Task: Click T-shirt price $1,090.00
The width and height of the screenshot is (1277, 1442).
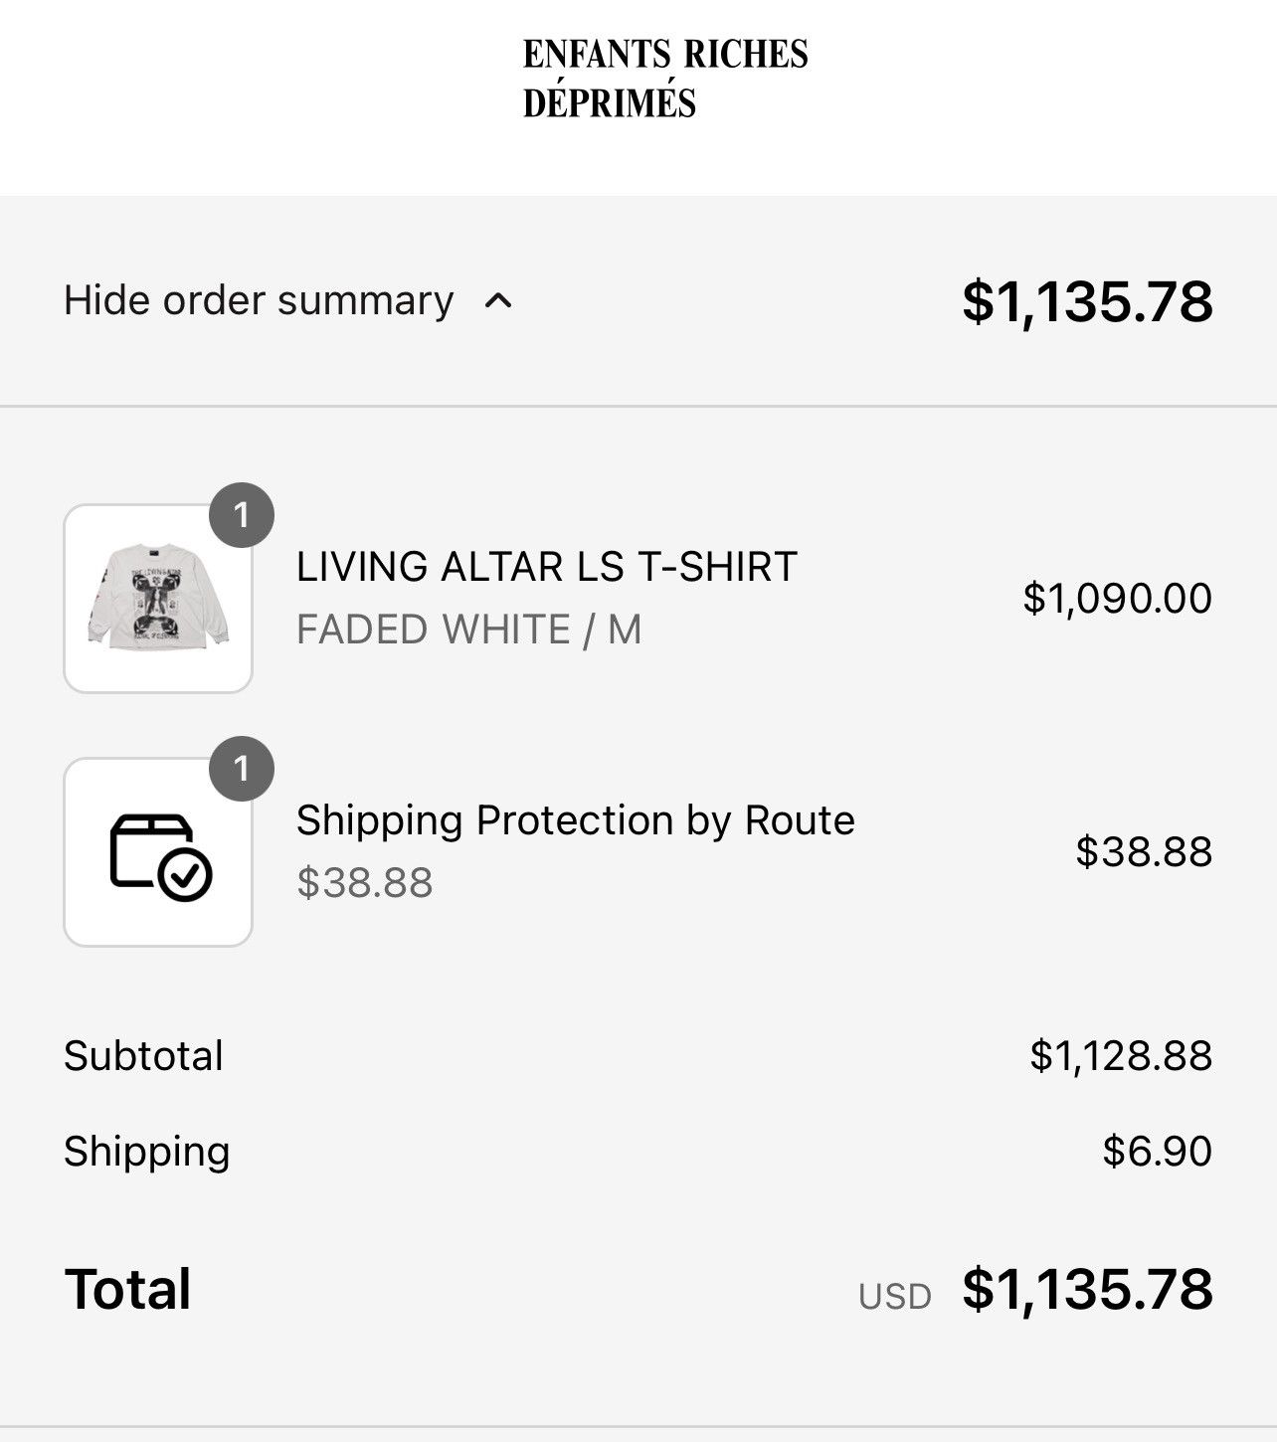Action: tap(1118, 598)
